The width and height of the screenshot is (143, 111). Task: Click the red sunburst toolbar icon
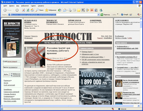coord(92,10)
